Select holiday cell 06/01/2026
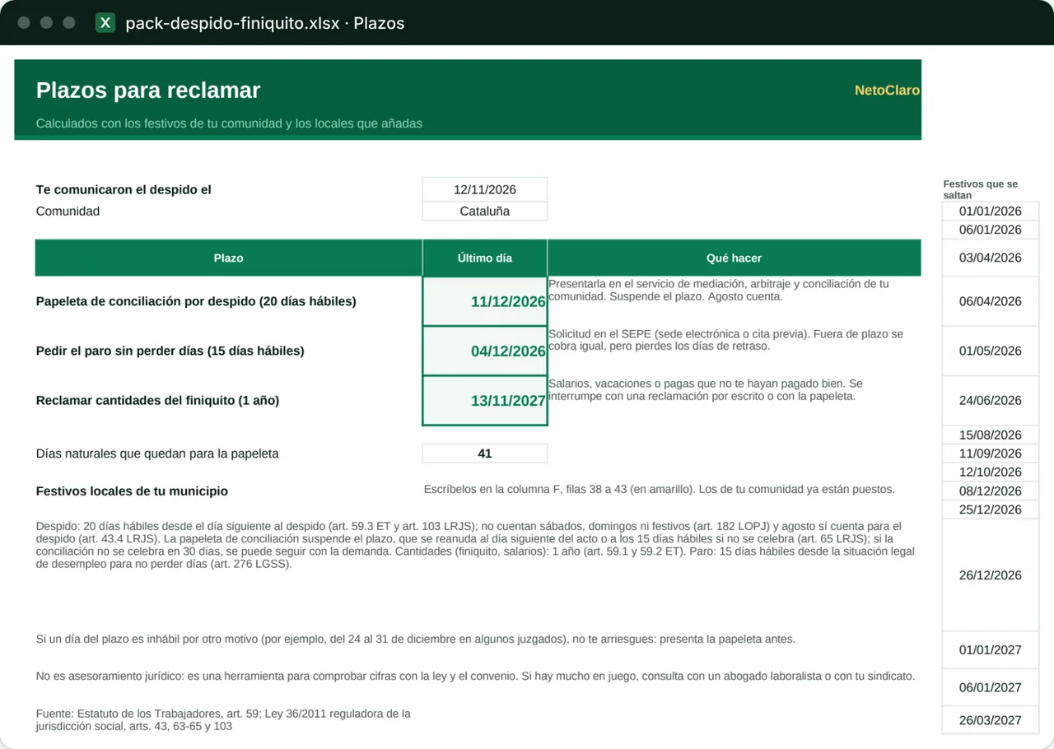Screen dimensions: 1054x749 coord(990,230)
